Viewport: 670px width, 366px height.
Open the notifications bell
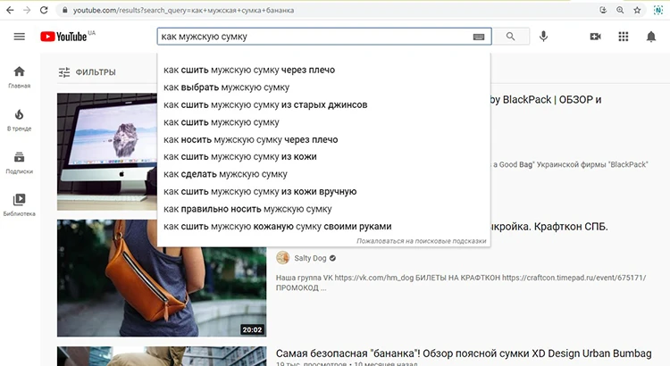(651, 37)
